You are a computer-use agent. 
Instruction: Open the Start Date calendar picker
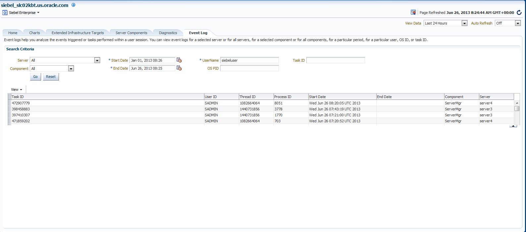(179, 60)
